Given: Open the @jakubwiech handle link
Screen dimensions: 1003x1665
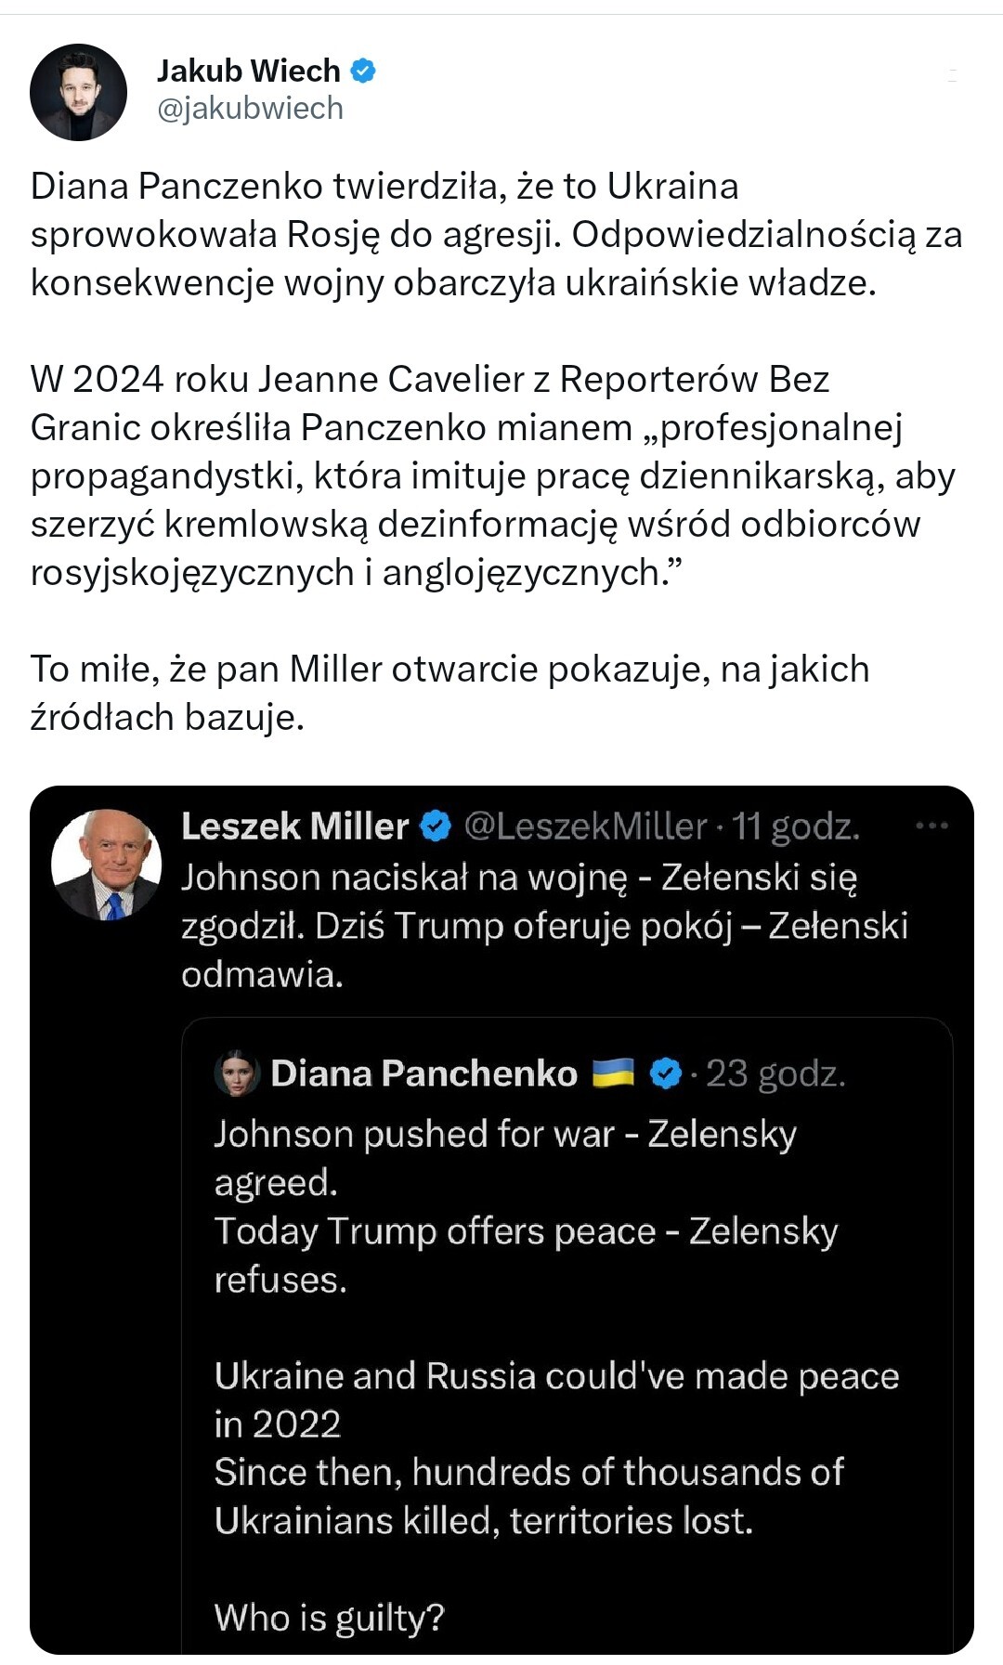Looking at the screenshot, I should coord(250,109).
